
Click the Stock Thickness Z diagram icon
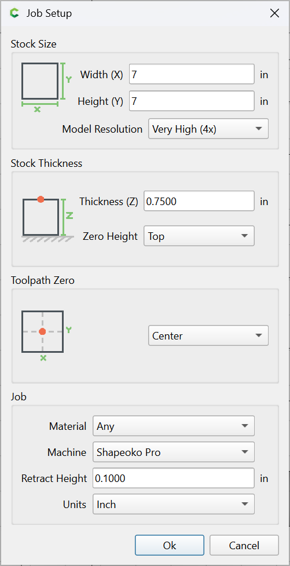pyautogui.click(x=48, y=219)
